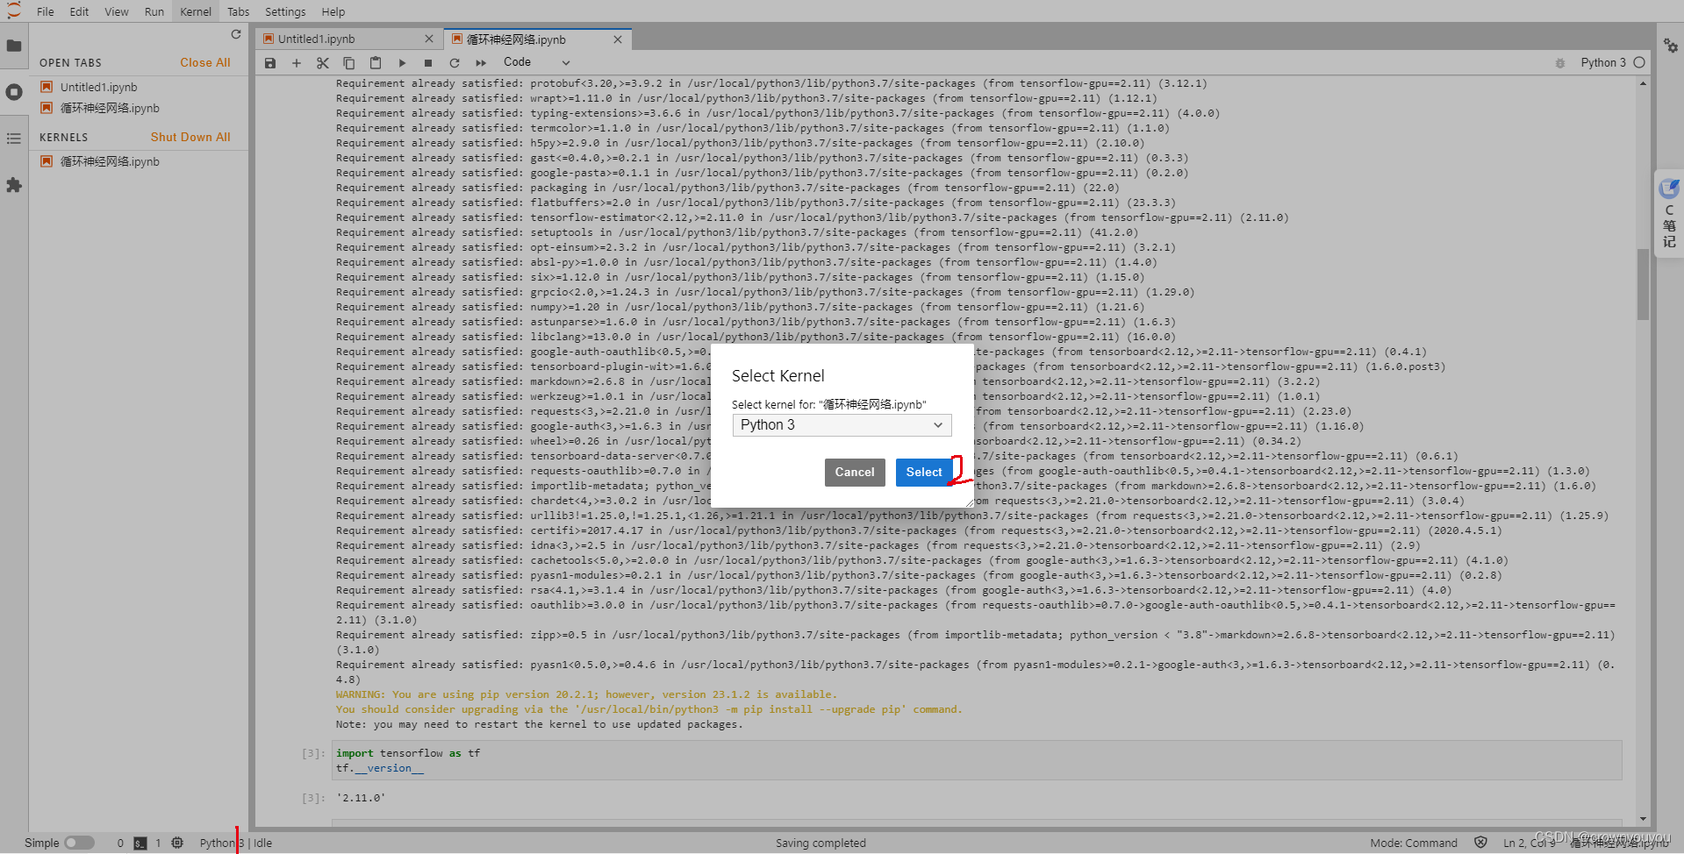
Task: Open the Help menu
Action: [333, 11]
